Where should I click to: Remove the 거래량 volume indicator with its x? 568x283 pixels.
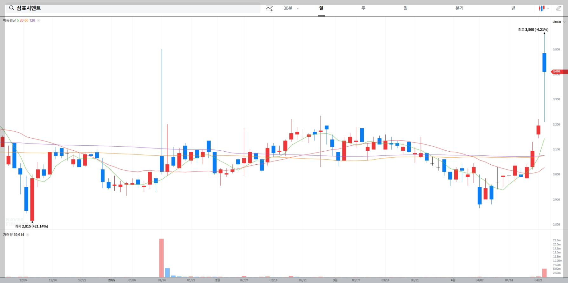click(x=28, y=235)
